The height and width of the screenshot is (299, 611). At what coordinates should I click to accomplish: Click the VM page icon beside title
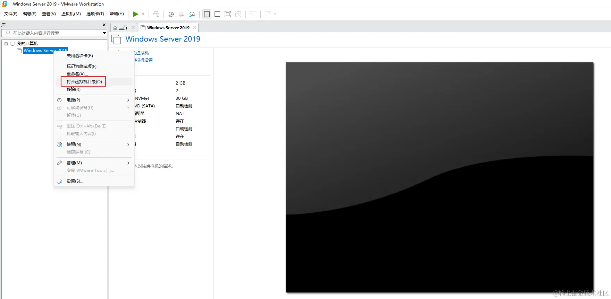pos(116,39)
